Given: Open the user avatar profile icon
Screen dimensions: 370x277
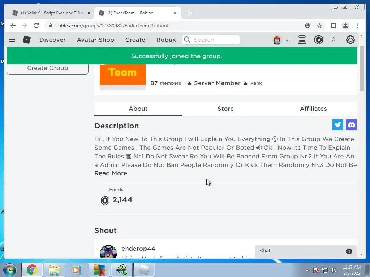Looking at the screenshot, I should point(277,40).
